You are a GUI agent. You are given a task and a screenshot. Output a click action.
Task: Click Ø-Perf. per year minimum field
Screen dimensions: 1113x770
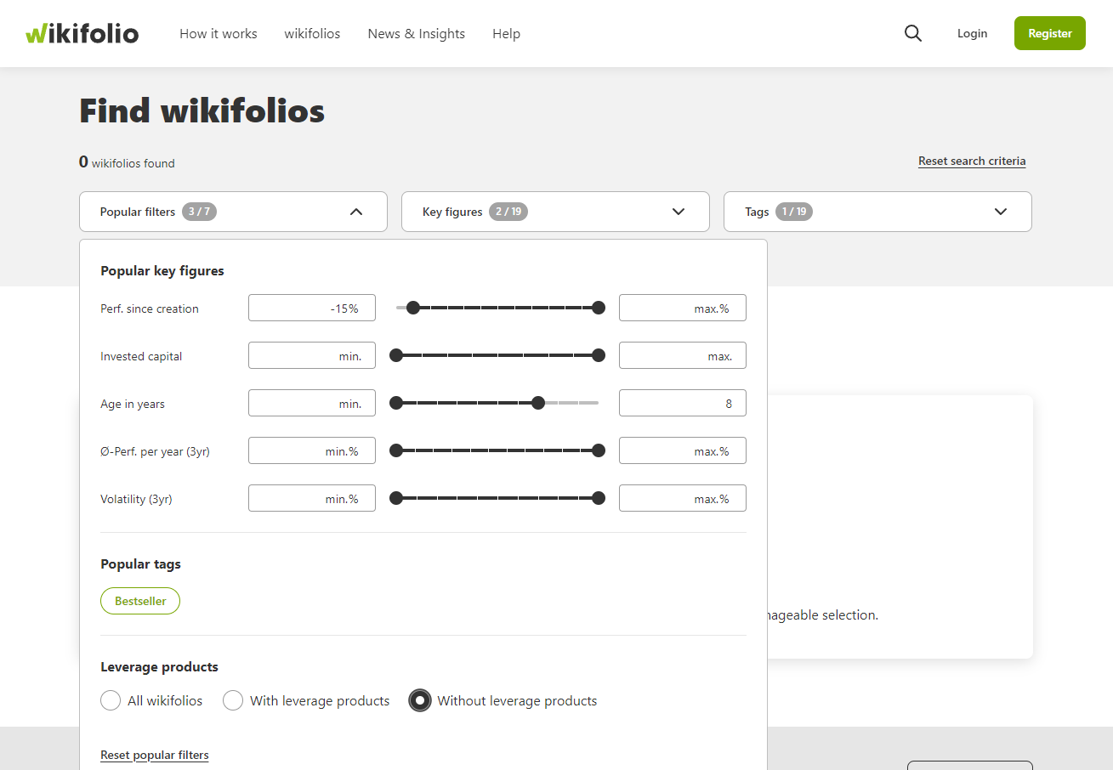click(312, 450)
